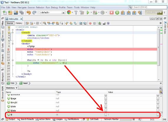Open the File menu
Viewport: 168px width, 122px height.
(3, 7)
